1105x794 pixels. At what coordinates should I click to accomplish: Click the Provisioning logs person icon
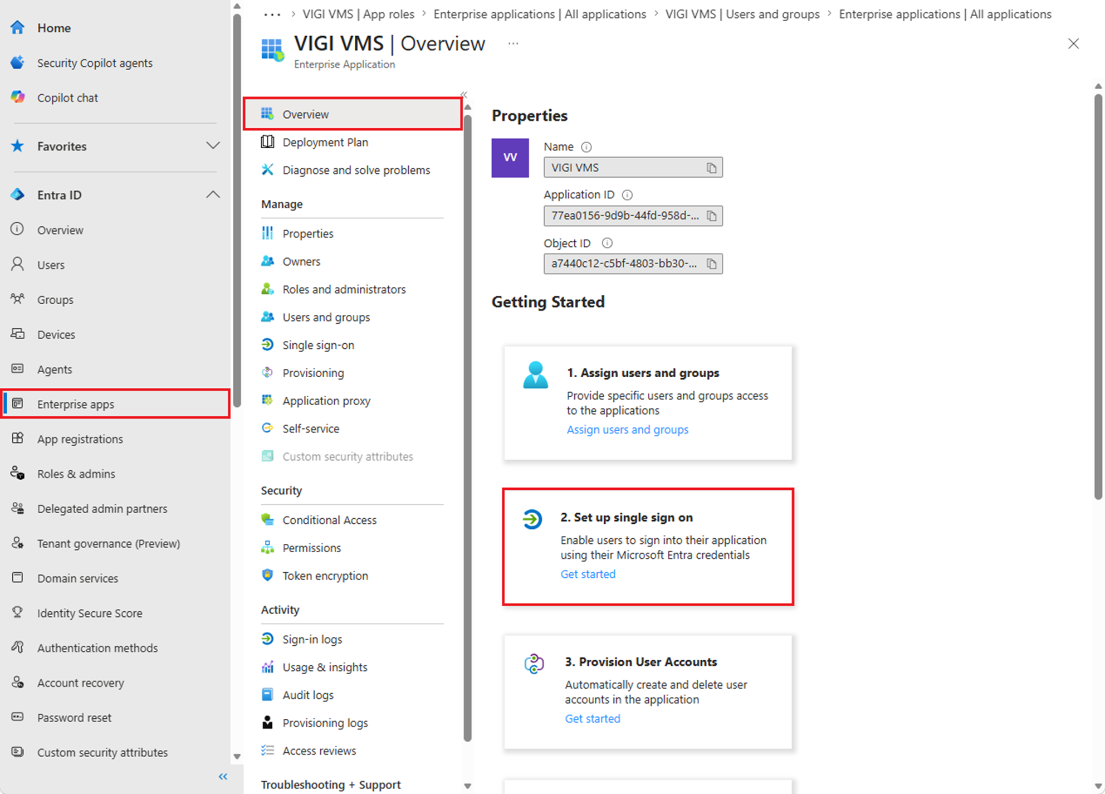click(x=267, y=722)
